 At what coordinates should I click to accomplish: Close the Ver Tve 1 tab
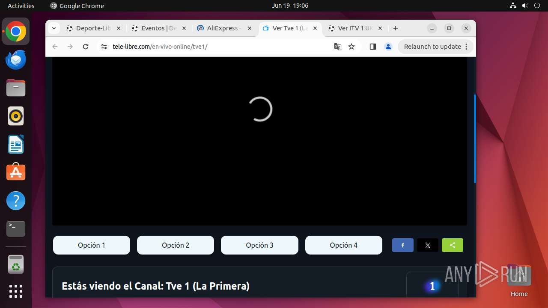(x=315, y=28)
